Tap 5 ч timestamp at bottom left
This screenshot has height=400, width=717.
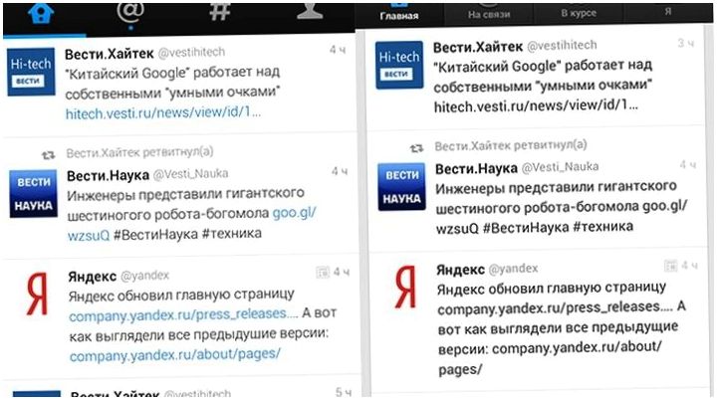pyautogui.click(x=343, y=392)
